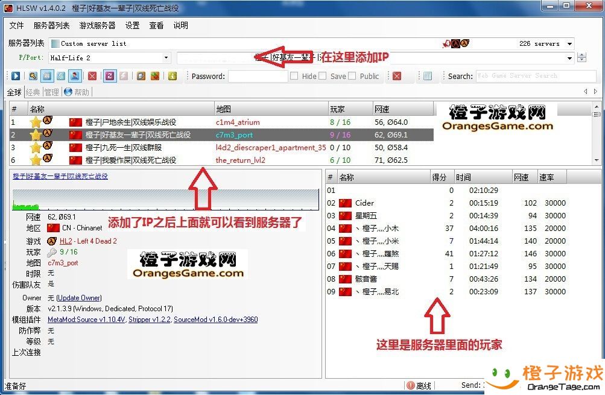The width and height of the screenshot is (605, 395).
Task: Open the 说明 menu
Action: [180, 25]
